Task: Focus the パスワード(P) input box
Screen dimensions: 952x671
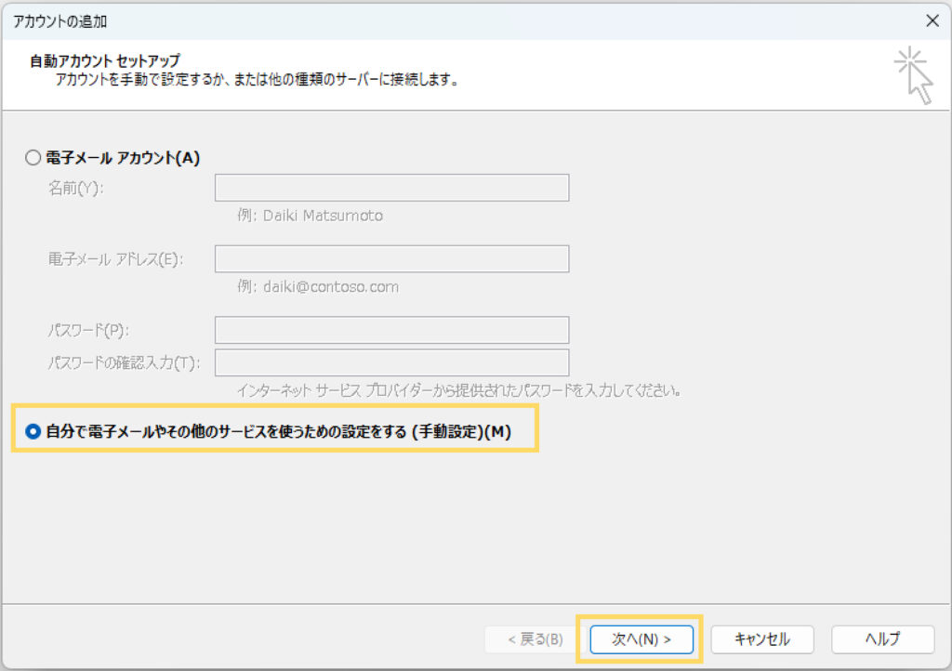Action: 391,330
